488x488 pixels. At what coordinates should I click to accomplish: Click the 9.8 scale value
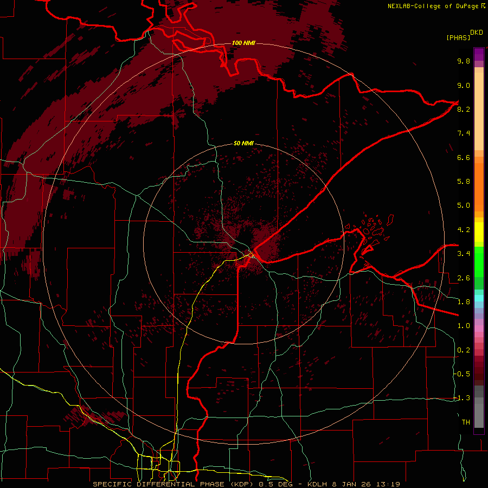464,61
